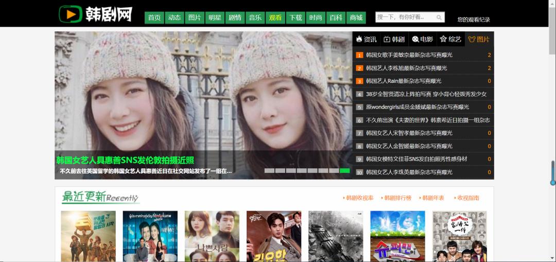Open the 38岁全智贤清凉上阵拍写真 article
The width and height of the screenshot is (556, 262).
(426, 94)
